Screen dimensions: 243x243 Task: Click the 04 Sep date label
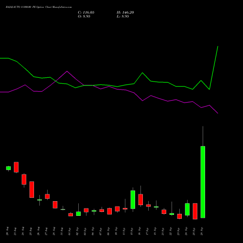coord(93,231)
